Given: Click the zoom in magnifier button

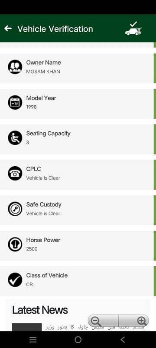Looking at the screenshot, I should click(x=133, y=321).
